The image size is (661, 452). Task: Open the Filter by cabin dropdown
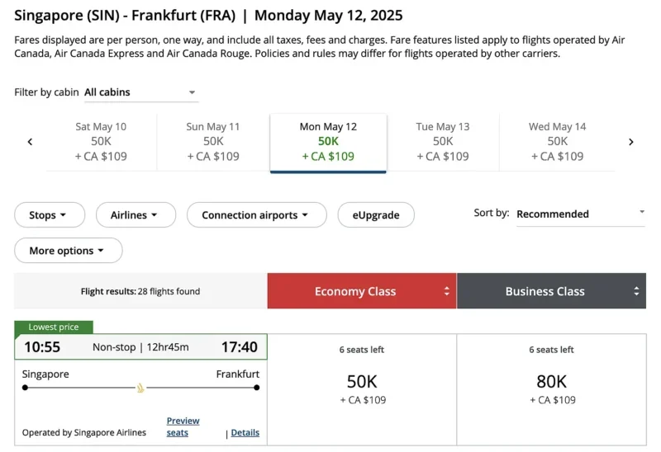click(x=140, y=92)
